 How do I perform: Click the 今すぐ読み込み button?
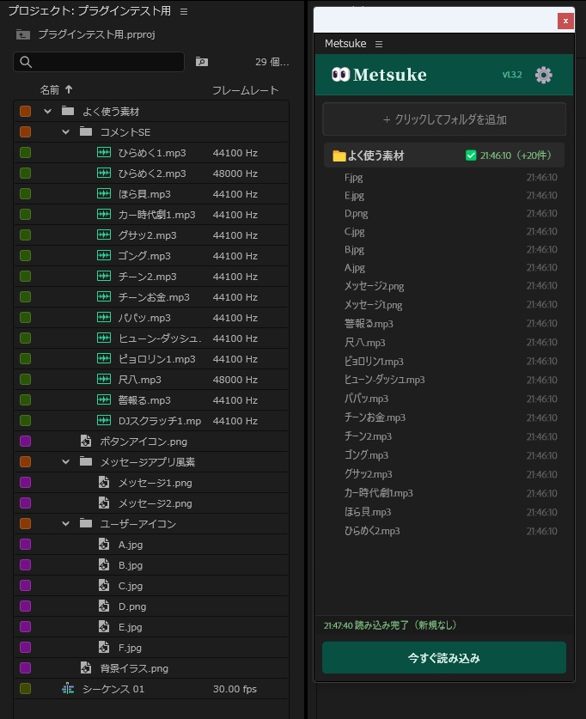(x=444, y=658)
